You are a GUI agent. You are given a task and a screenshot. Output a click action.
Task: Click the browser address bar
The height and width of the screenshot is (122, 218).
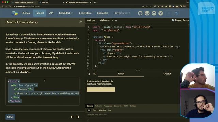(76, 6)
